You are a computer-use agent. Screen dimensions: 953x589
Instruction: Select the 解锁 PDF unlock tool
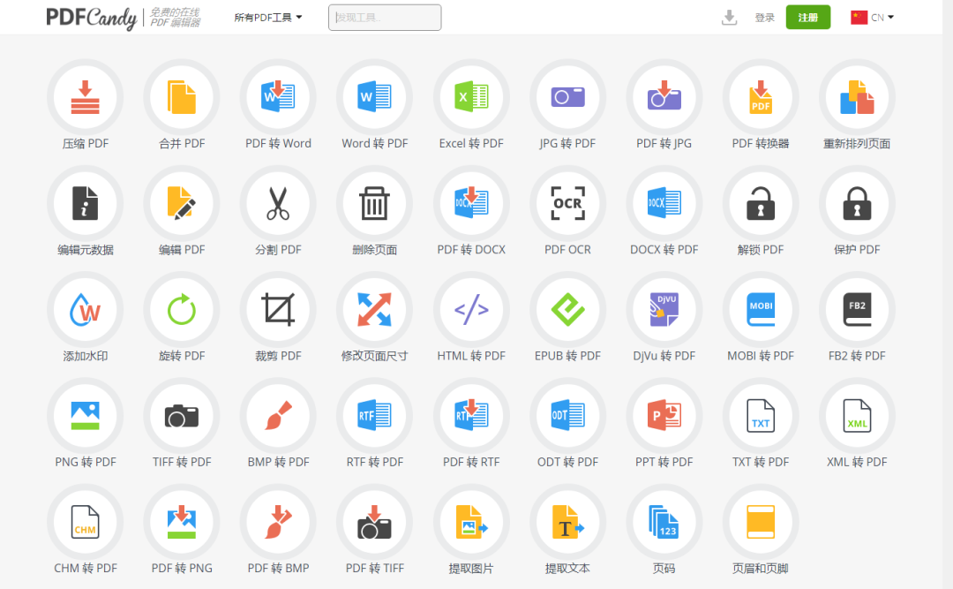click(761, 203)
